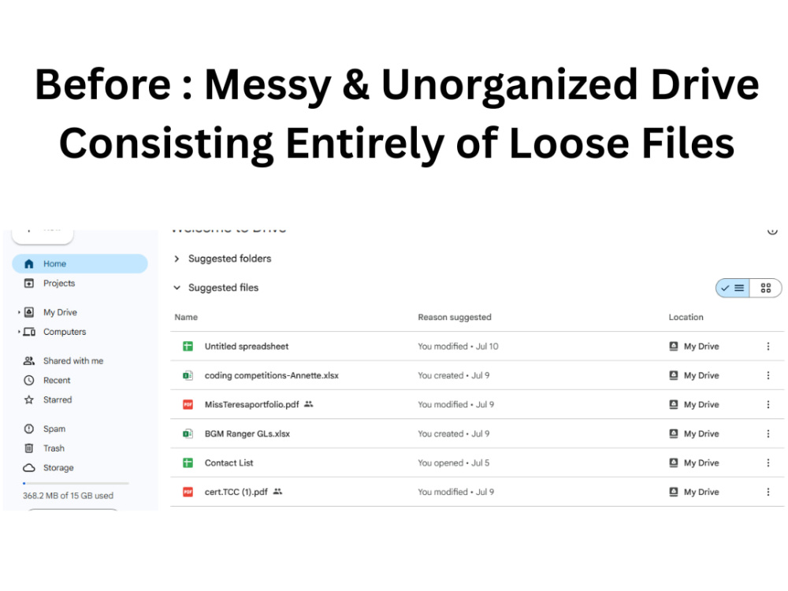Screen dimensions: 788x591
Task: Open more actions for Untitled spreadsheet
Action: [x=768, y=347]
